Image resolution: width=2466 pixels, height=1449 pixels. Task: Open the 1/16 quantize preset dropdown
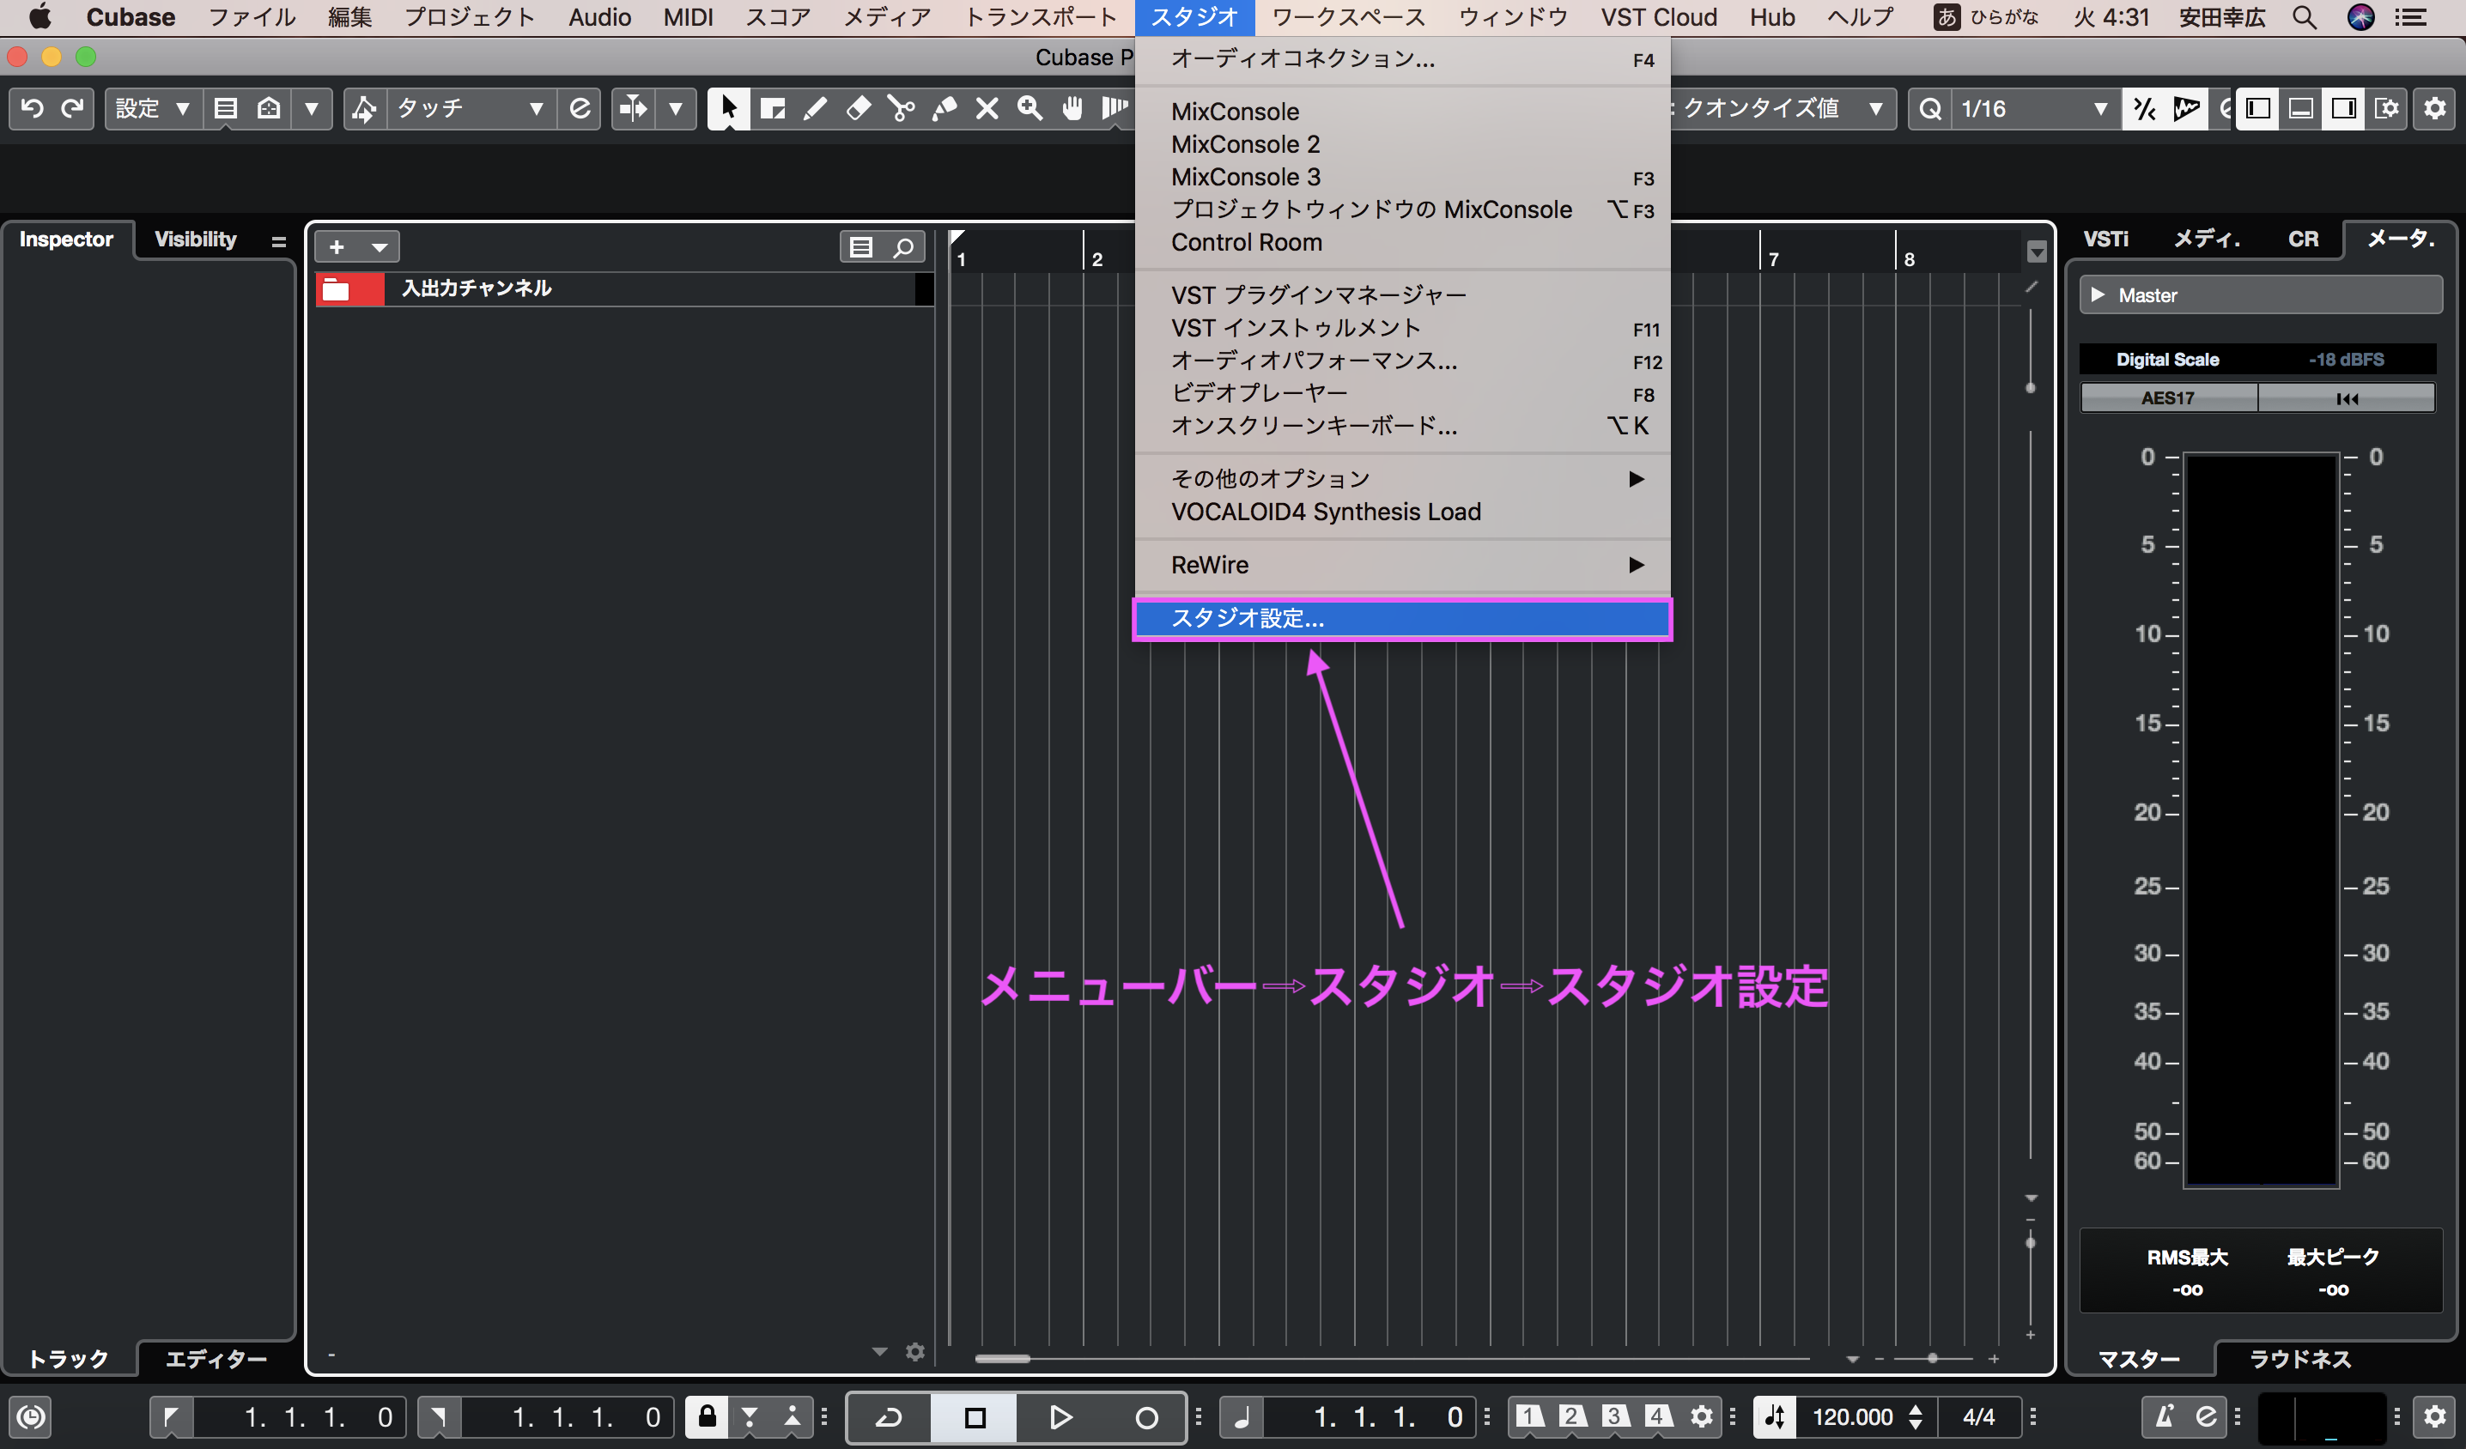(2099, 109)
